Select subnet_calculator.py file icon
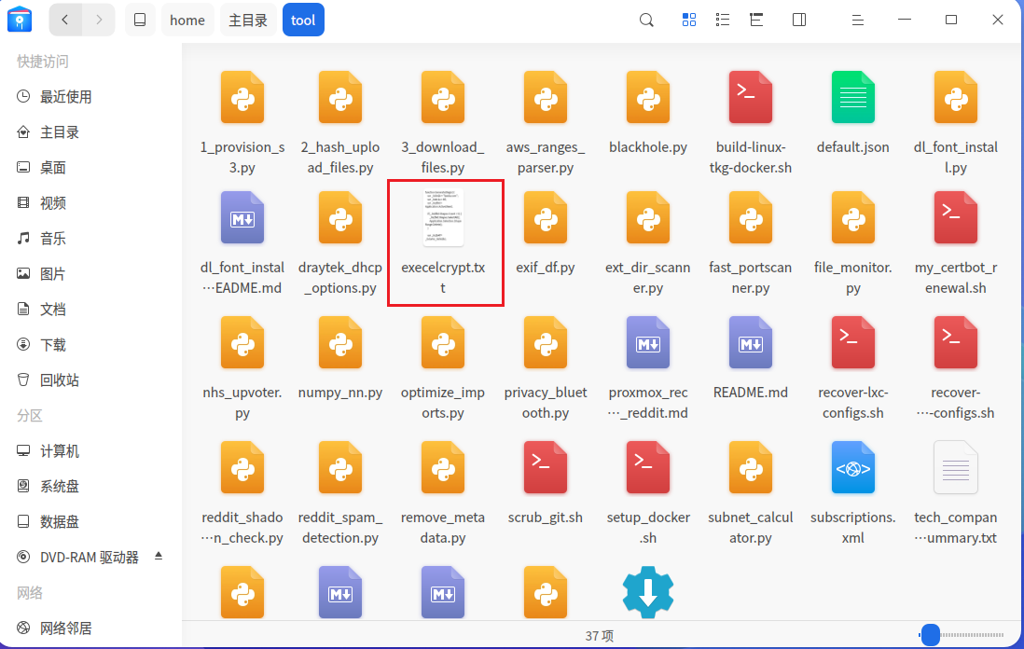Viewport: 1024px width, 649px height. (751, 467)
